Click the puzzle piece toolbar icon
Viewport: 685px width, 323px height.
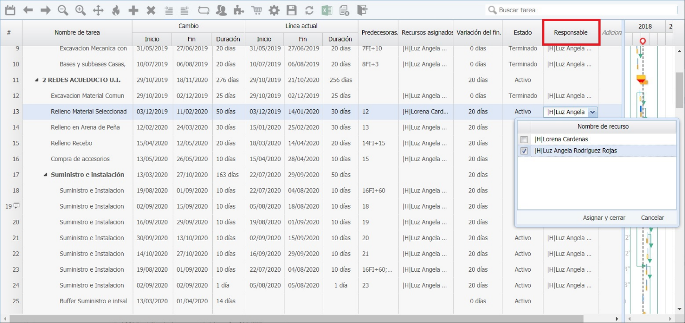(239, 10)
